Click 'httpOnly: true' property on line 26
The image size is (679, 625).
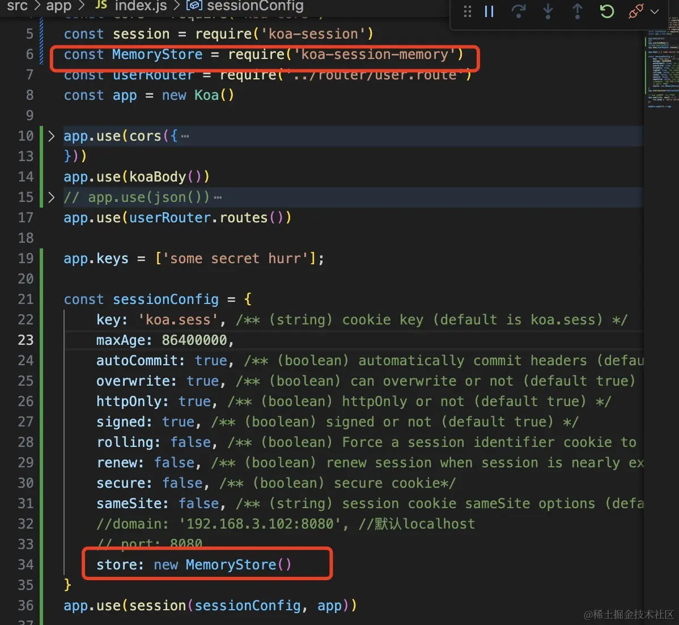tap(154, 402)
